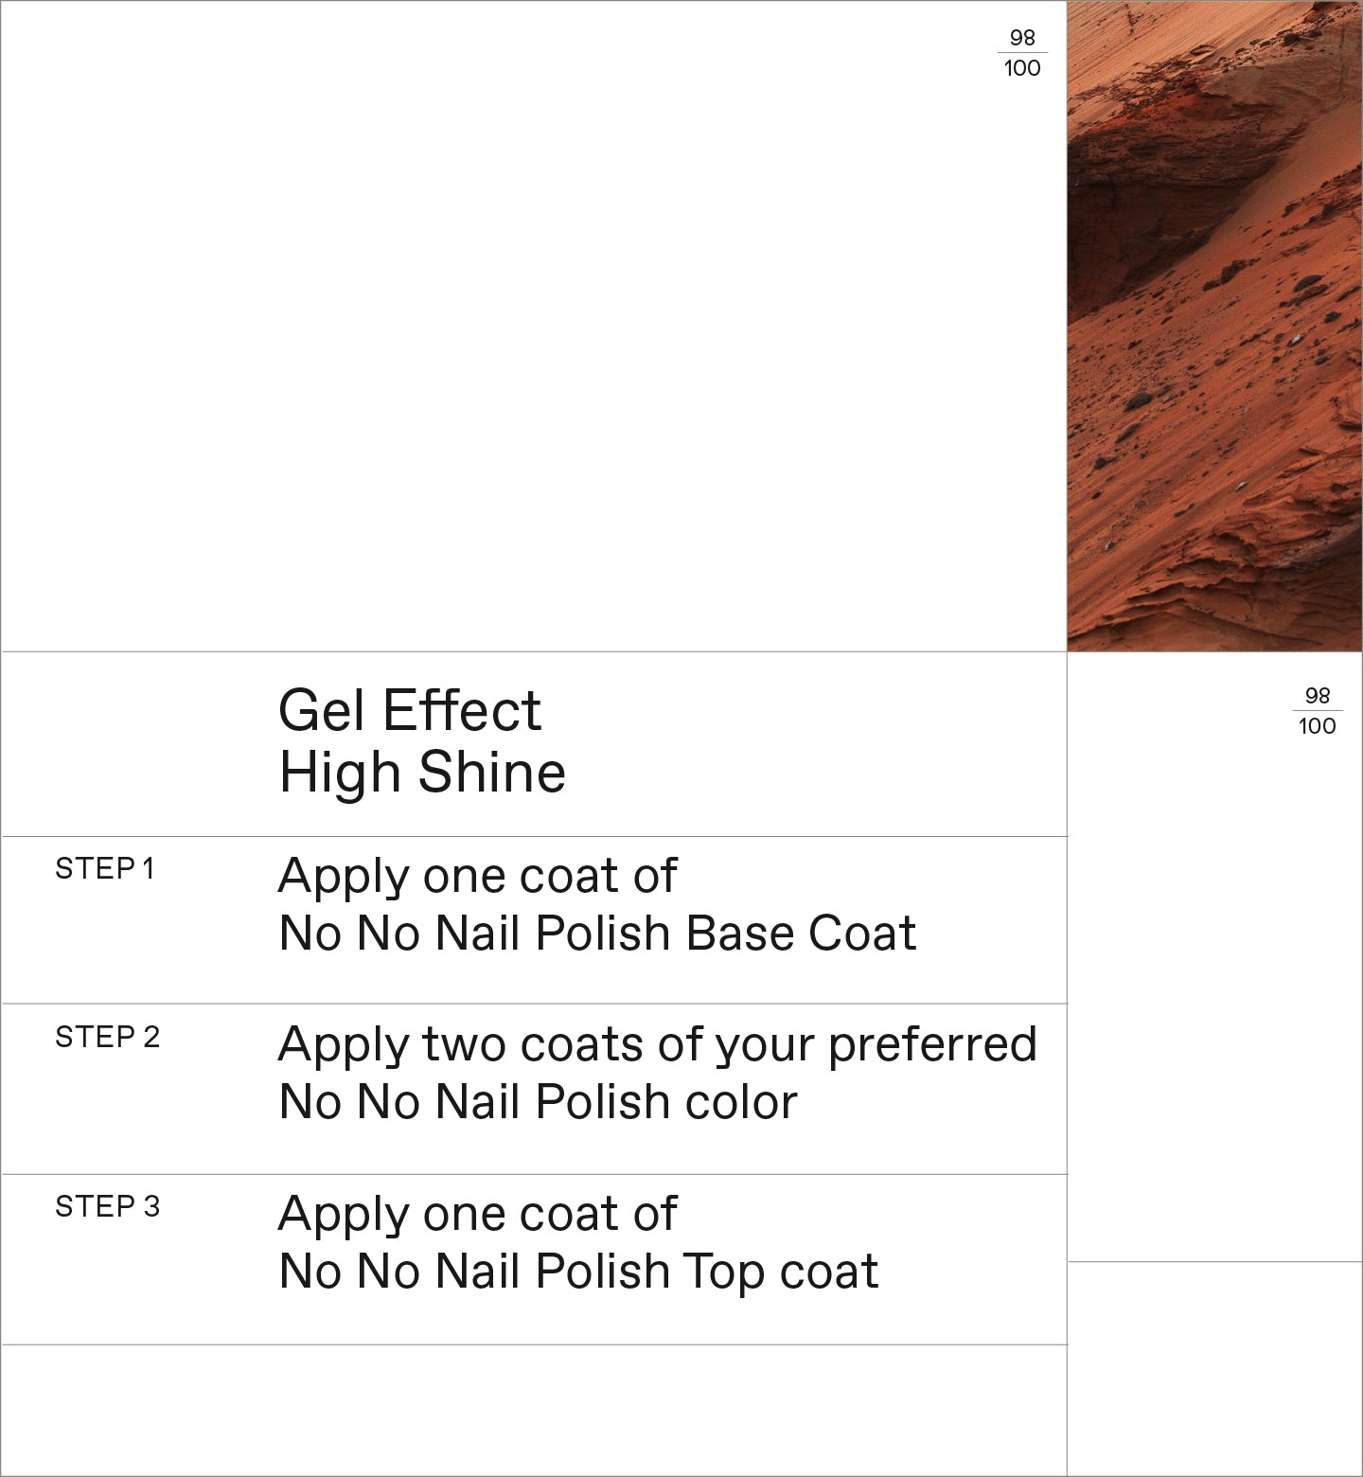This screenshot has width=1363, height=1477.
Task: Click the empty row beneath Step 3
Action: [x=534, y=1409]
